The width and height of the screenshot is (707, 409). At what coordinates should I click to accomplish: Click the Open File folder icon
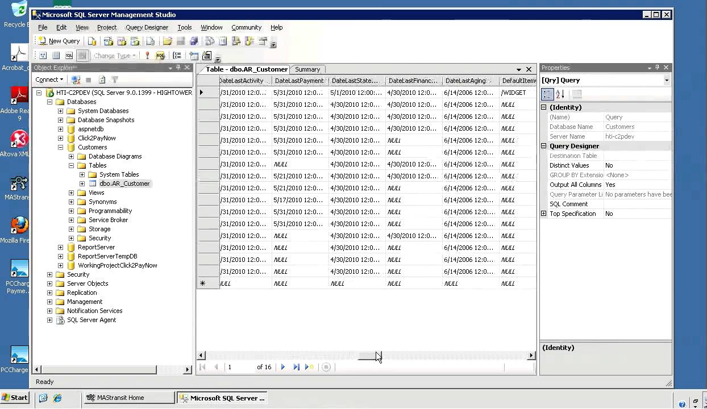click(x=167, y=41)
